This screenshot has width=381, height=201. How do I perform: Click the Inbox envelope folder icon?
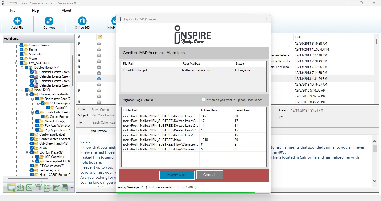[31, 90]
